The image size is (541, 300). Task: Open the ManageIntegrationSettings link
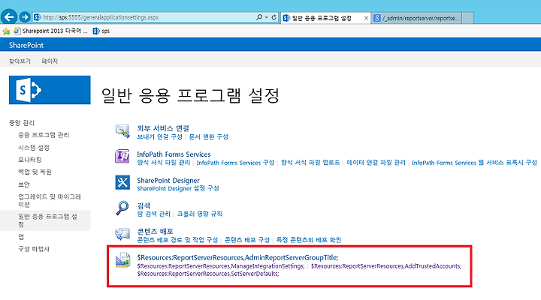pos(221,266)
